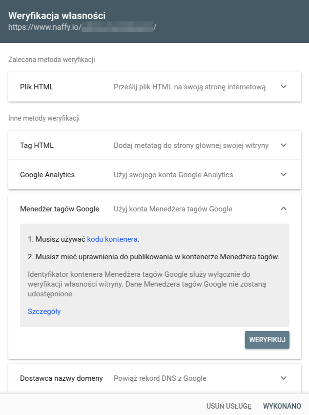309x415 pixels.
Task: Expand the Google Analytics chevron arrow
Action: click(x=284, y=174)
